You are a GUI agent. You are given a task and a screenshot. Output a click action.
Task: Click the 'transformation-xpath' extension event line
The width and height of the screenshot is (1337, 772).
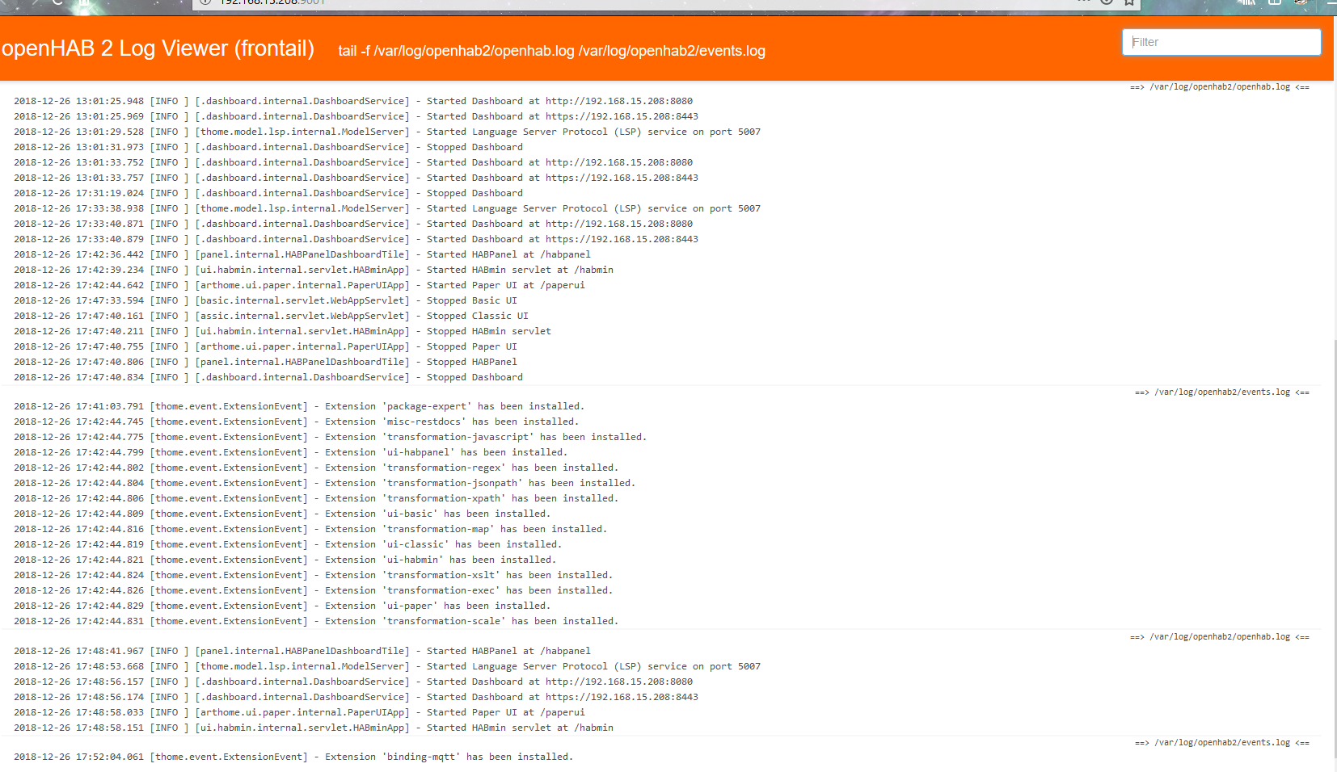click(x=316, y=498)
